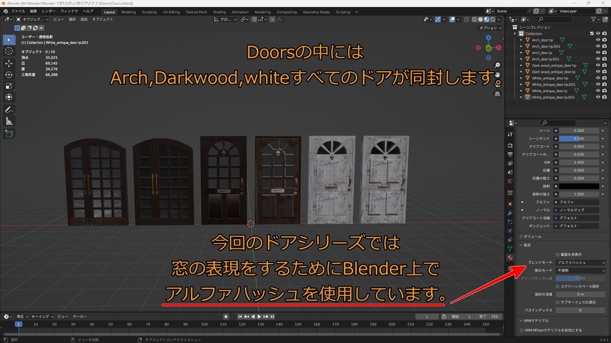The height and width of the screenshot is (343, 611).
Task: Click the パスインデックス value field
Action: pyautogui.click(x=580, y=310)
